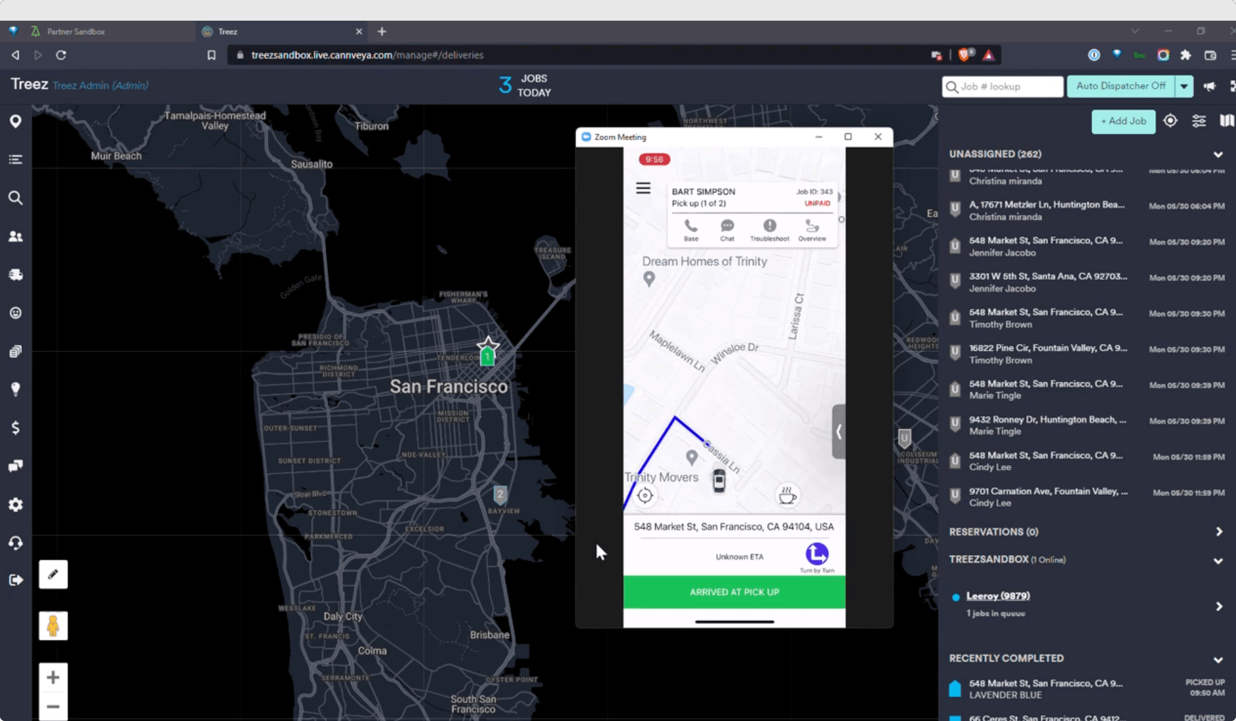
Task: Select the pencil draw tool on map
Action: point(53,574)
